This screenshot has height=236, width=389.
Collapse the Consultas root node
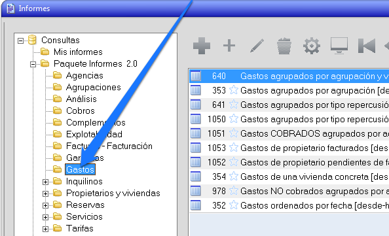(x=20, y=41)
